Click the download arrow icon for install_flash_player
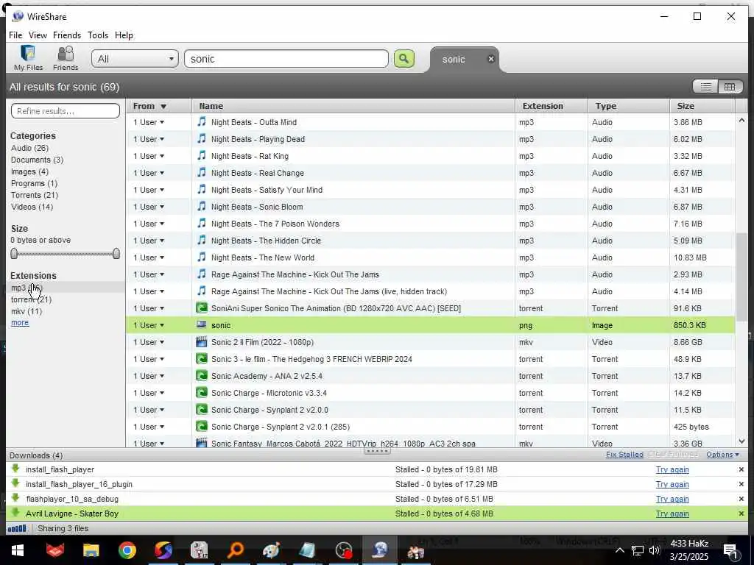This screenshot has height=565, width=754. (x=15, y=469)
